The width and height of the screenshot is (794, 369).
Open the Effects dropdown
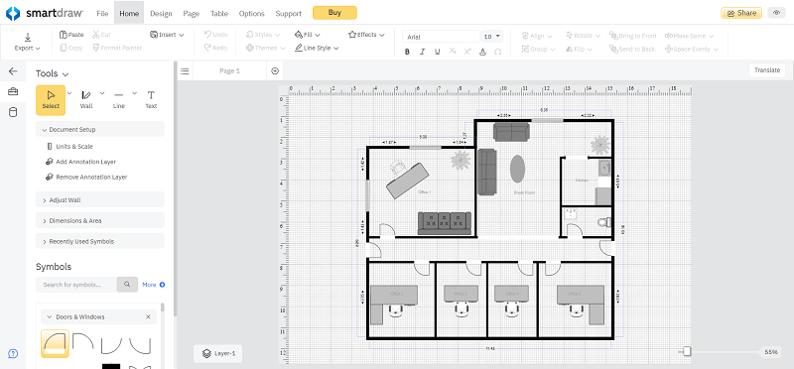366,35
